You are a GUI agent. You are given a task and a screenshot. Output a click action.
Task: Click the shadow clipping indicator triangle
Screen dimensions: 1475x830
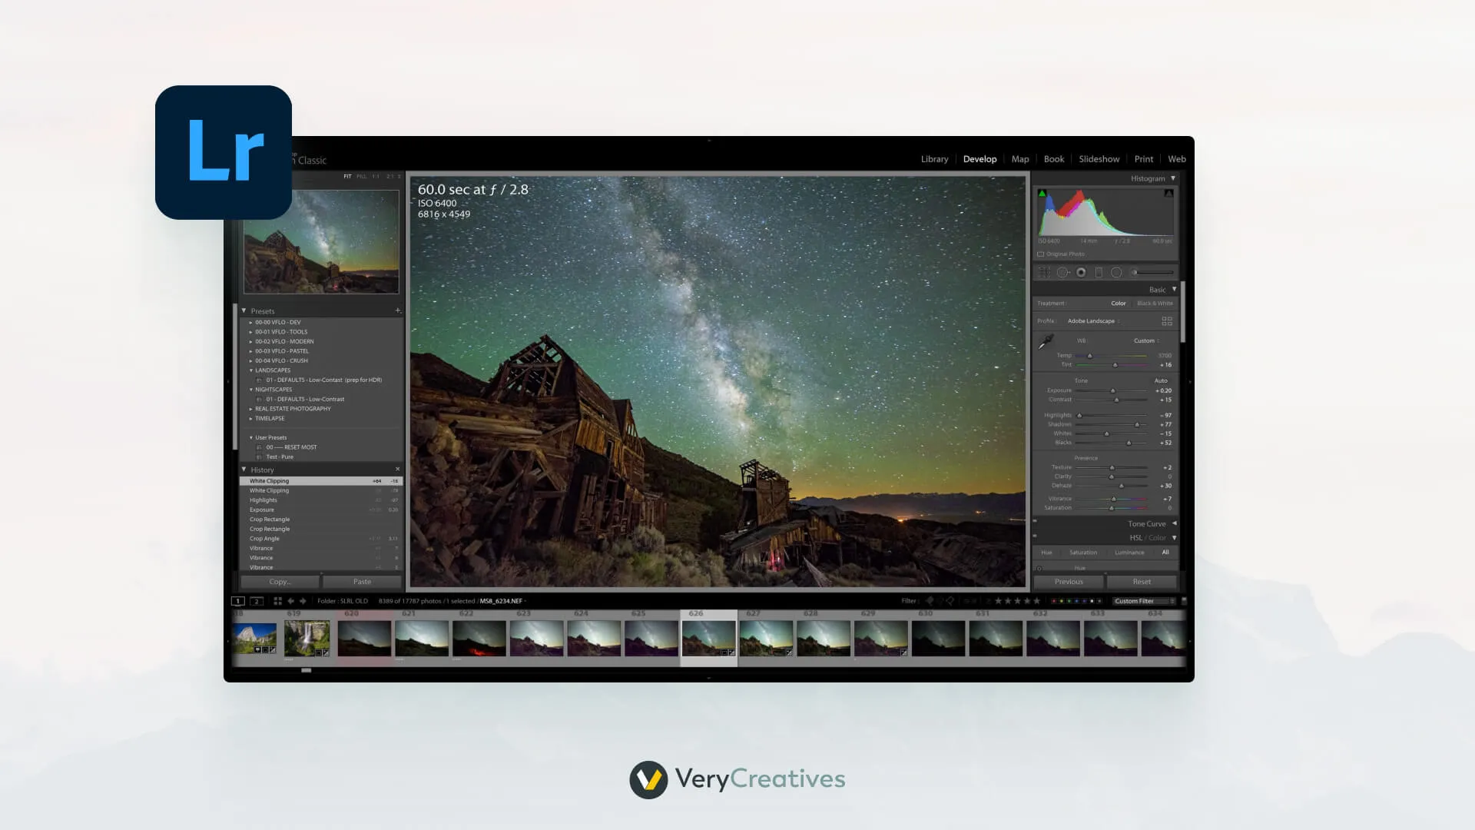point(1042,194)
